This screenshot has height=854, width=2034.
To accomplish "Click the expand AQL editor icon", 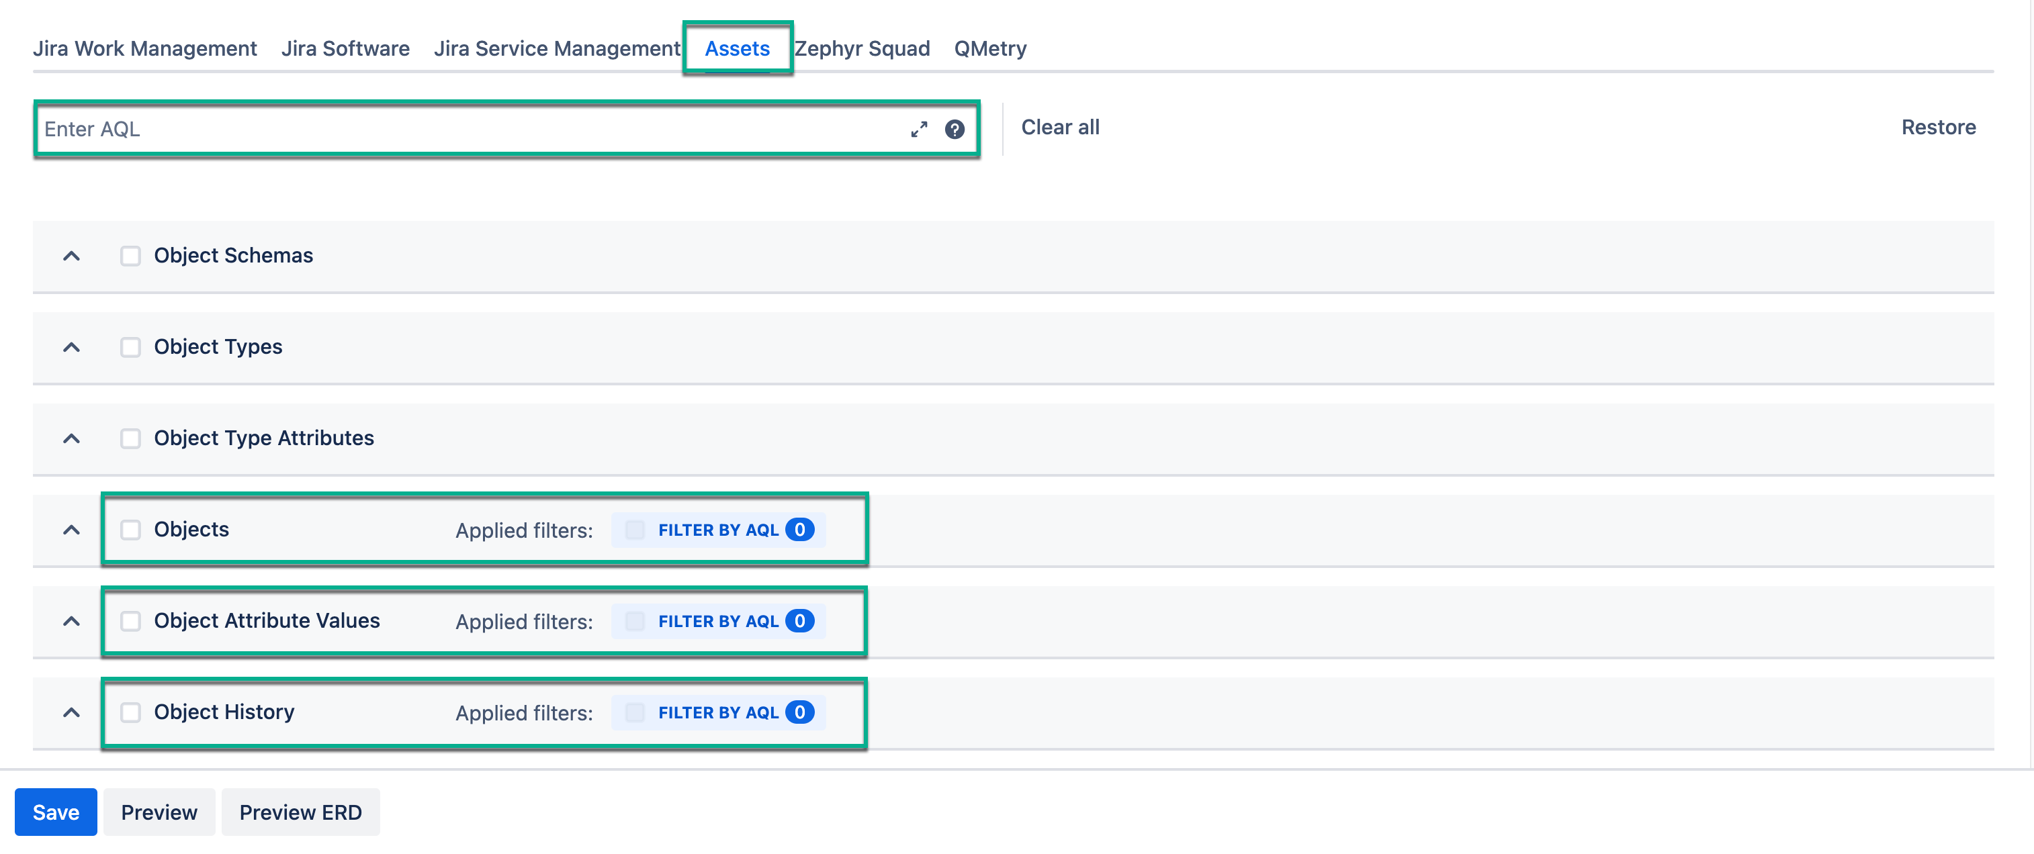I will point(918,130).
